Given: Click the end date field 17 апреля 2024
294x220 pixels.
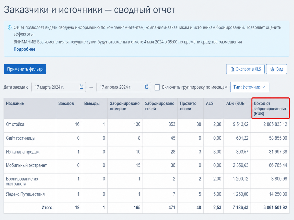Looking at the screenshot, I should tap(124, 87).
